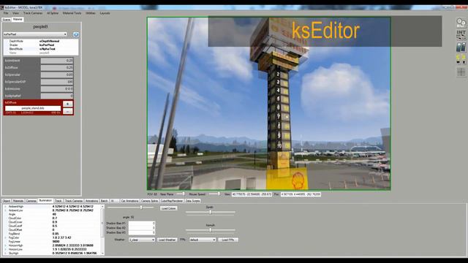Open the Utilities menu

click(91, 13)
